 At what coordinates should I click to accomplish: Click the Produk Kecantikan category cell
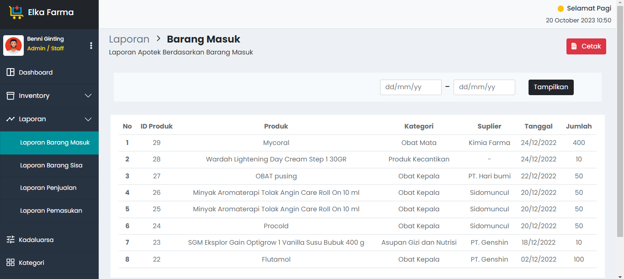click(x=419, y=159)
